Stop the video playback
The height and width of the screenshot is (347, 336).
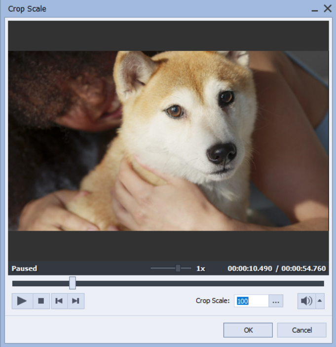click(x=41, y=301)
